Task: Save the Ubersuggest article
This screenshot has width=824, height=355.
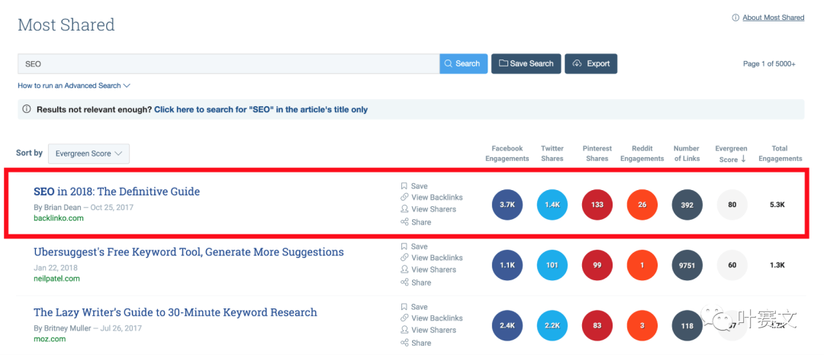Action: point(414,246)
